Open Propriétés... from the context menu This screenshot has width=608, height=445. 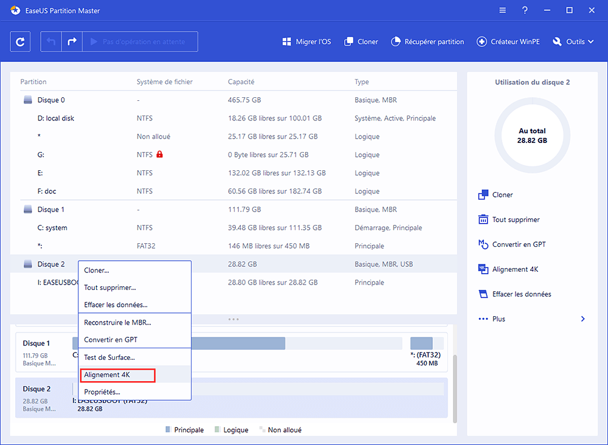[135, 392]
